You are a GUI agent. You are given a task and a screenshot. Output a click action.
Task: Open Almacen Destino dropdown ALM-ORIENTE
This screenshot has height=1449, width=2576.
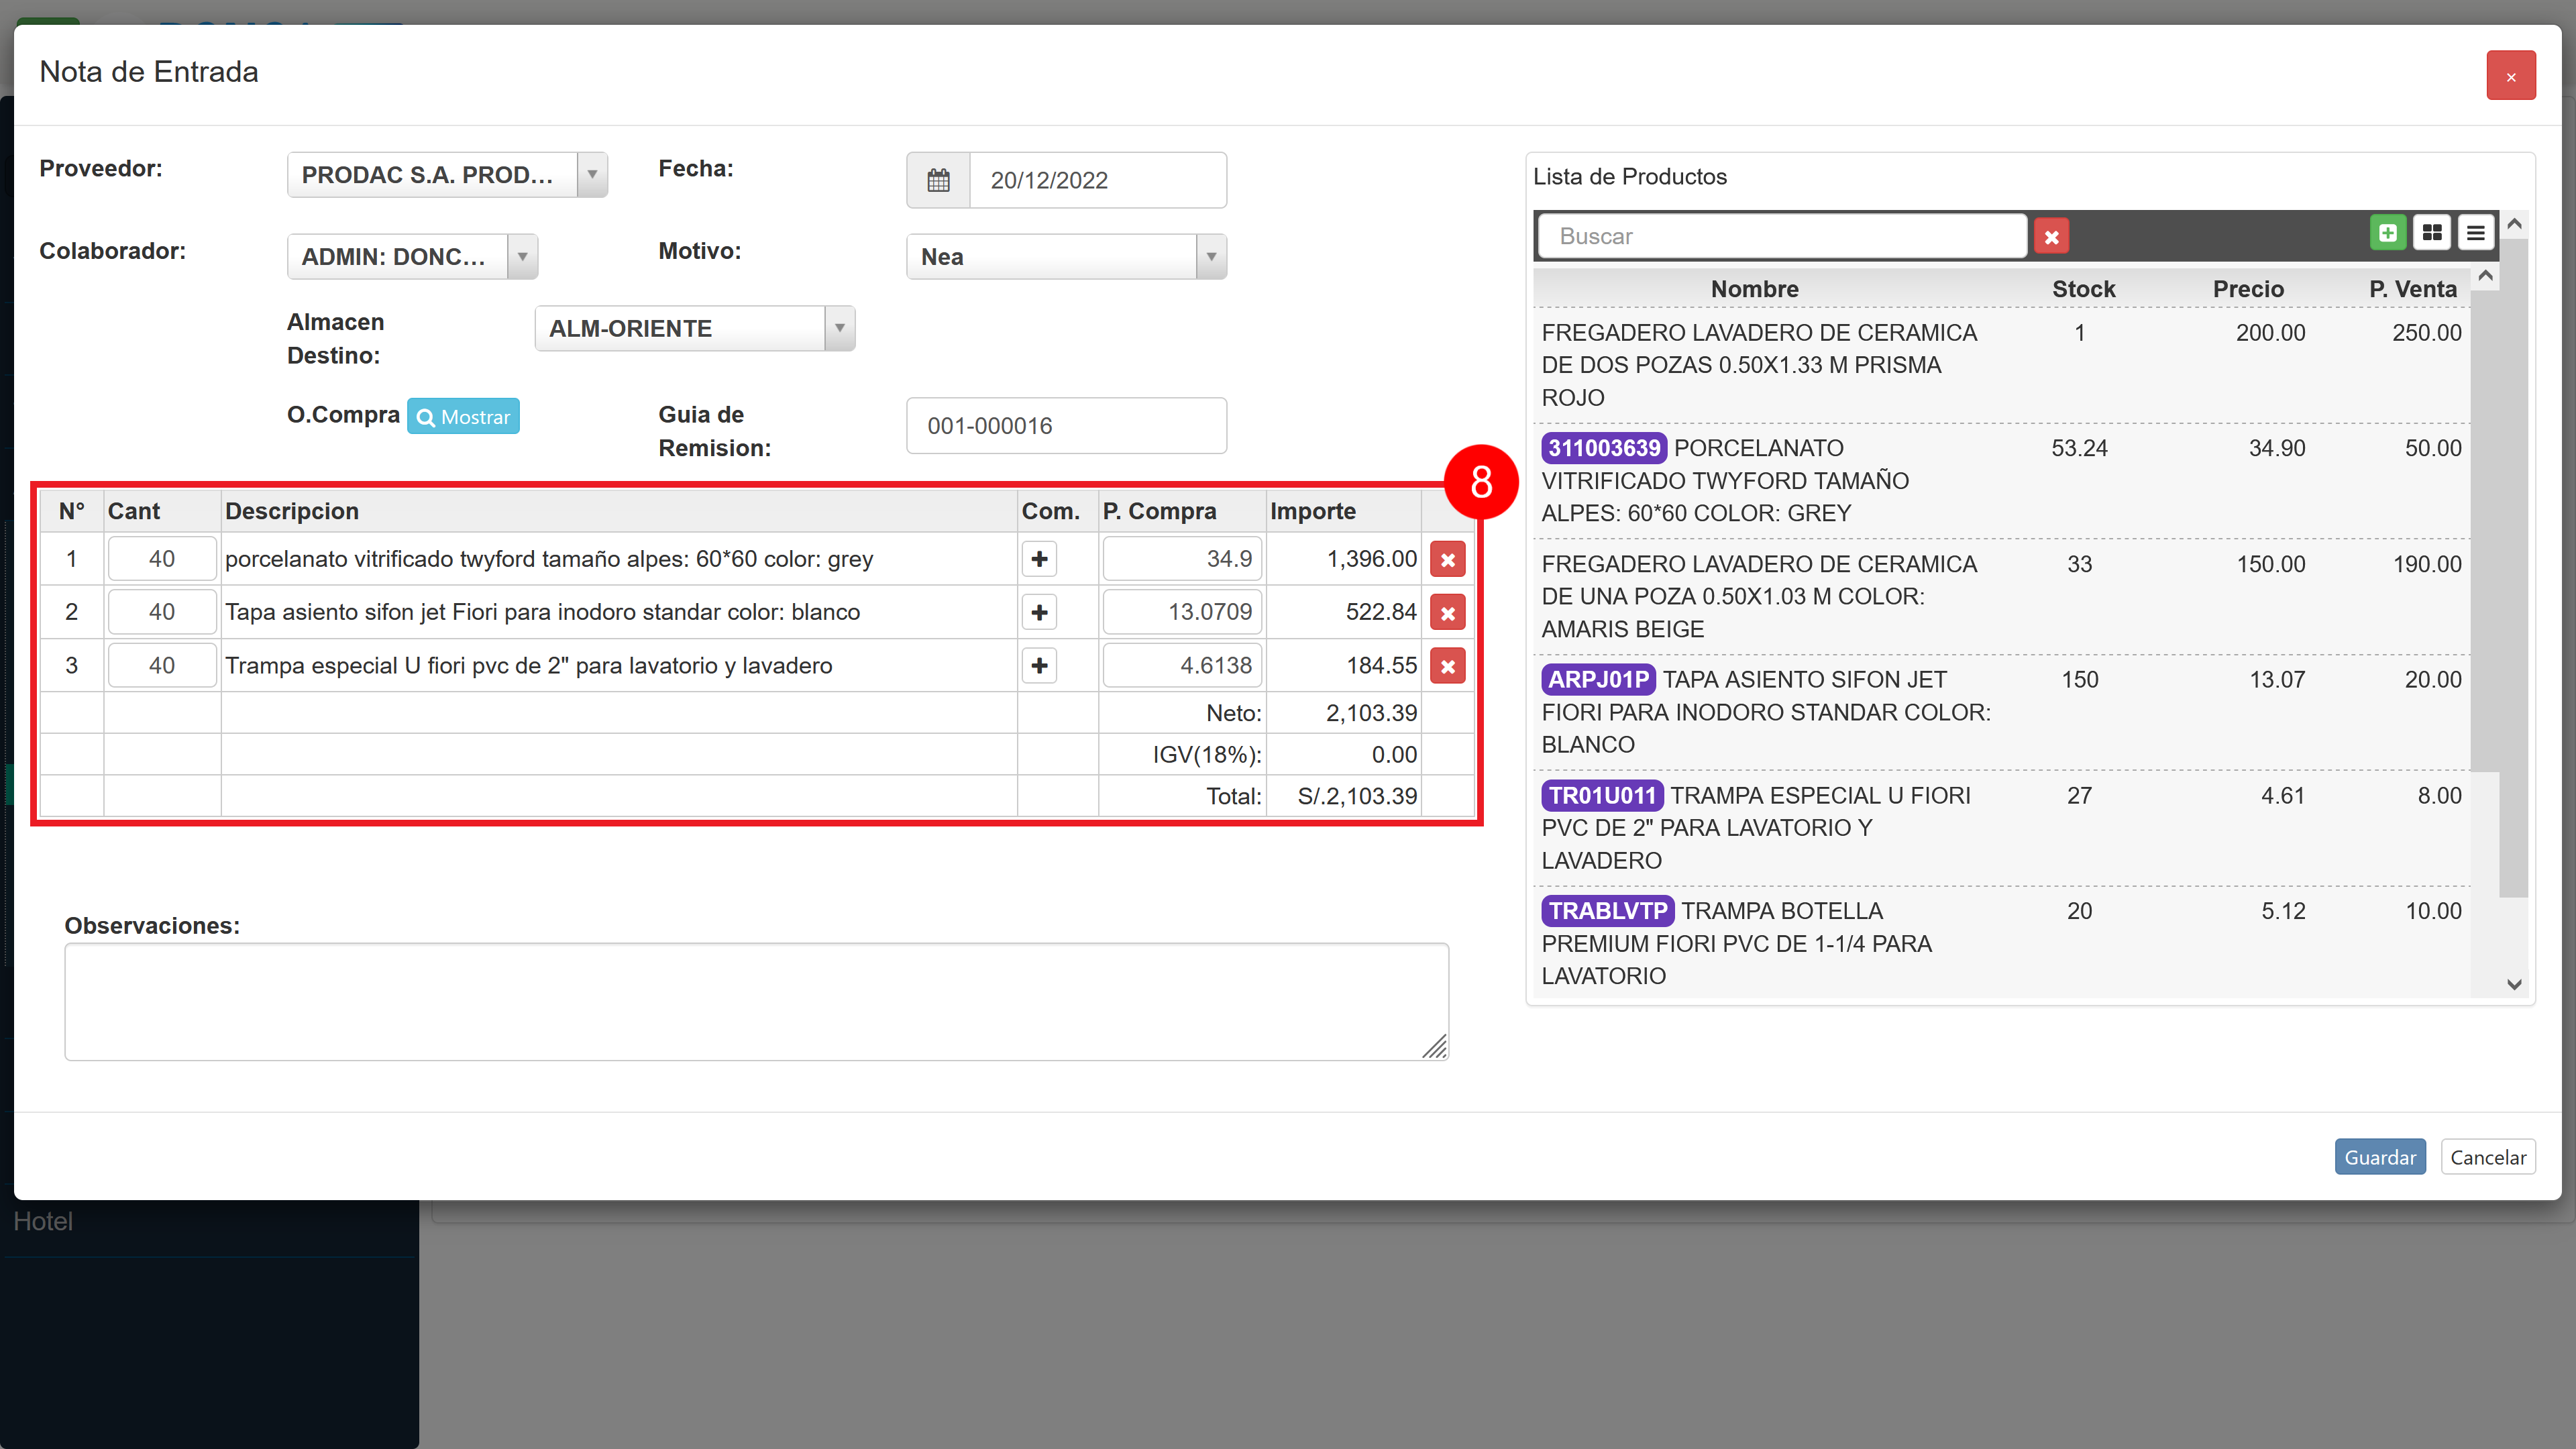tap(695, 329)
